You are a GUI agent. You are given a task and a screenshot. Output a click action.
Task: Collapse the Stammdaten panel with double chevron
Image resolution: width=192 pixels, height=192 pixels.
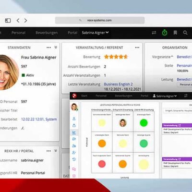(x=56, y=47)
